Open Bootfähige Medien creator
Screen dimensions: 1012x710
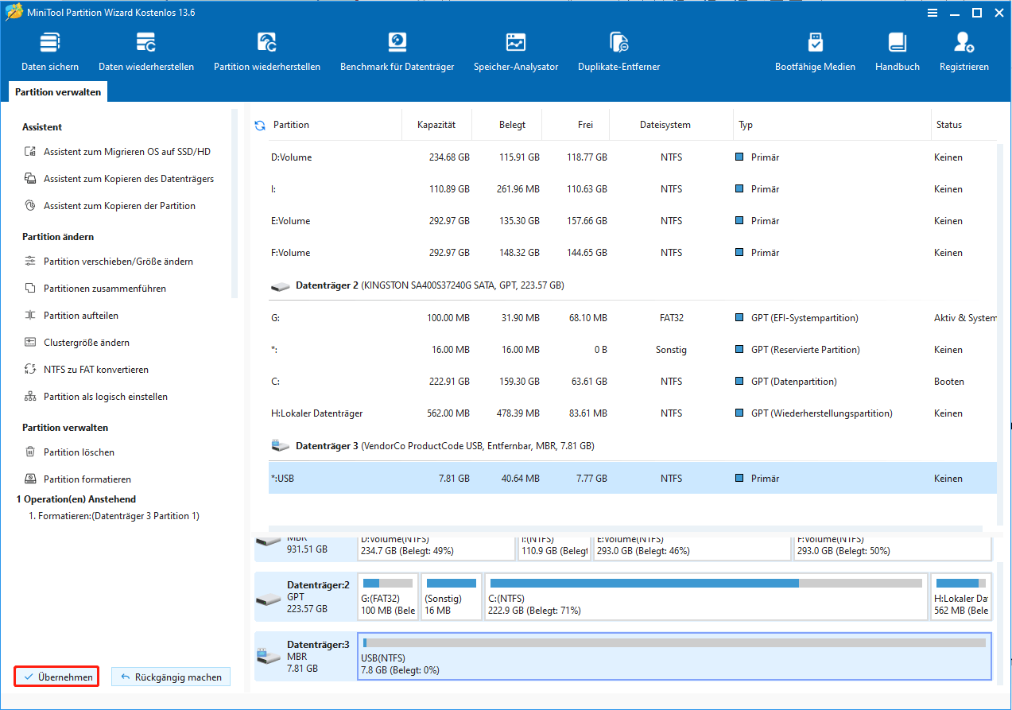click(x=815, y=52)
